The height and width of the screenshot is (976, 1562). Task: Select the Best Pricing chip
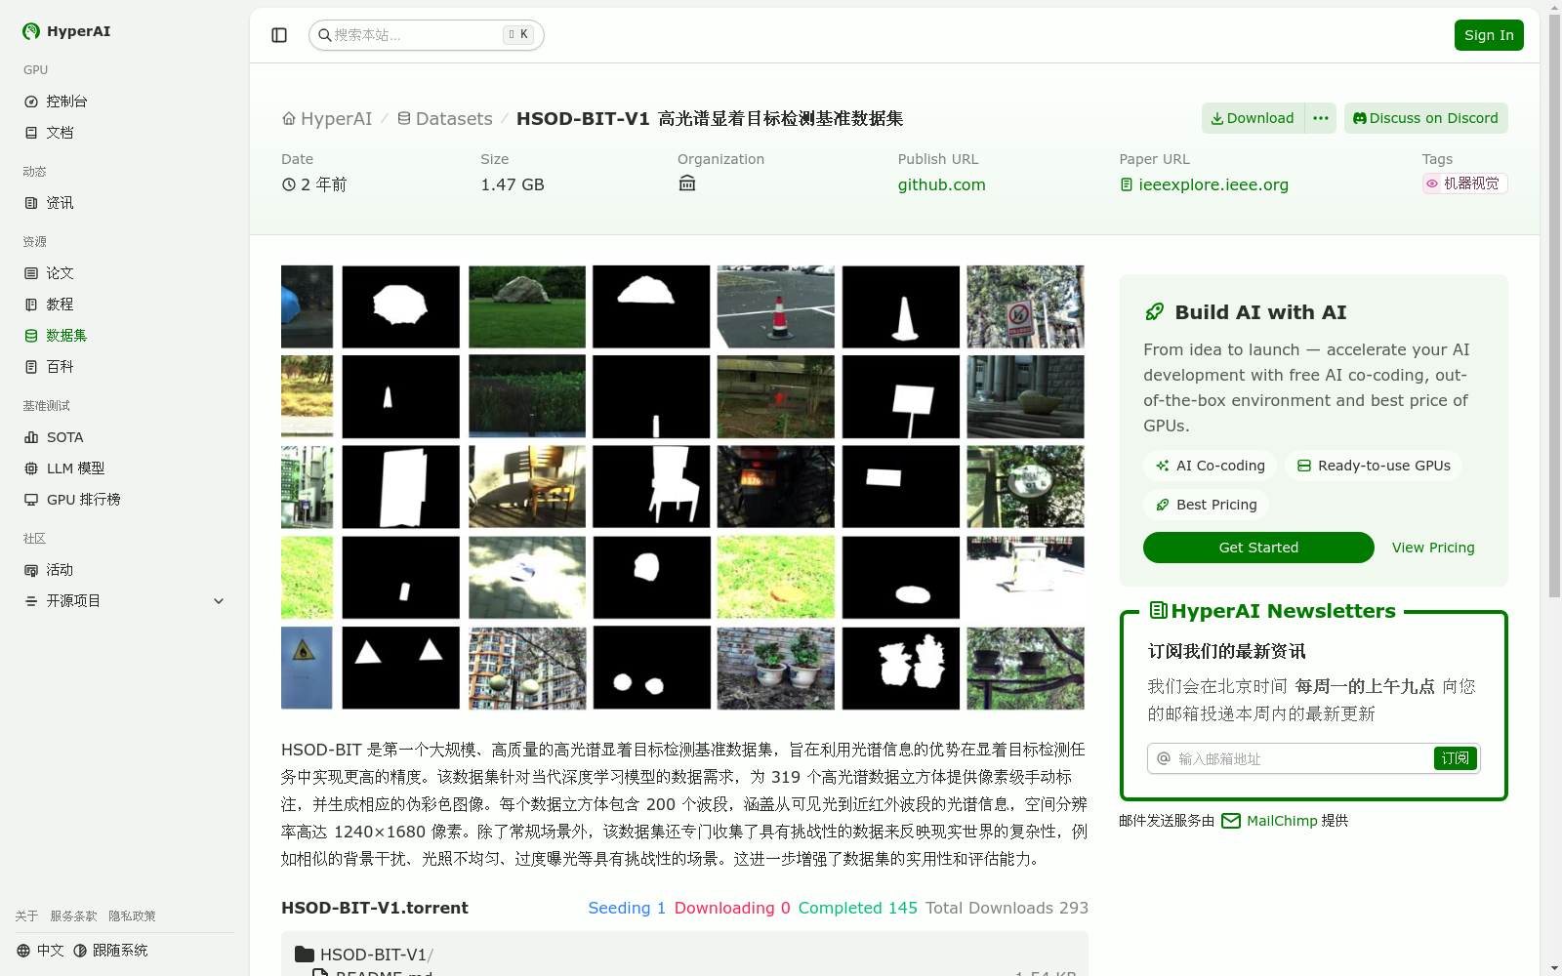[1207, 505]
